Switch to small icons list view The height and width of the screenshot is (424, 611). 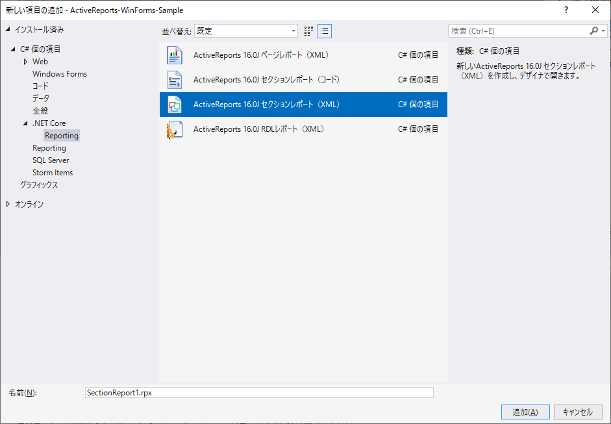click(x=325, y=31)
